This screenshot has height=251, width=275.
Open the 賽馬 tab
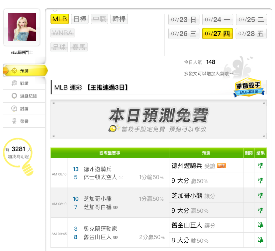(x=79, y=47)
